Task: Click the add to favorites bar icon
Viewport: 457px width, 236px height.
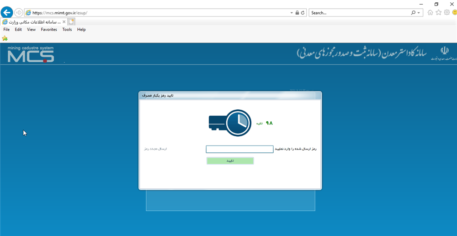Action: [x=5, y=38]
